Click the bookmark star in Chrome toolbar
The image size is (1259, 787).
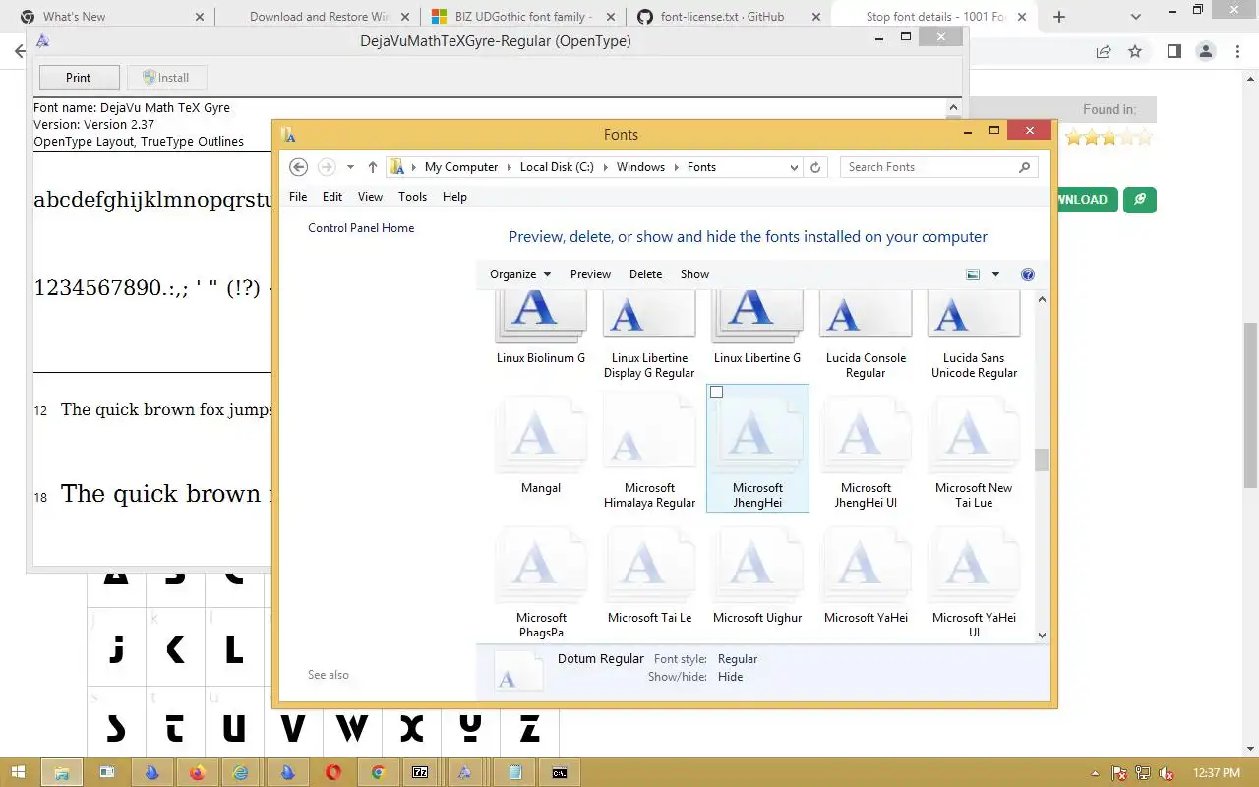click(x=1135, y=51)
